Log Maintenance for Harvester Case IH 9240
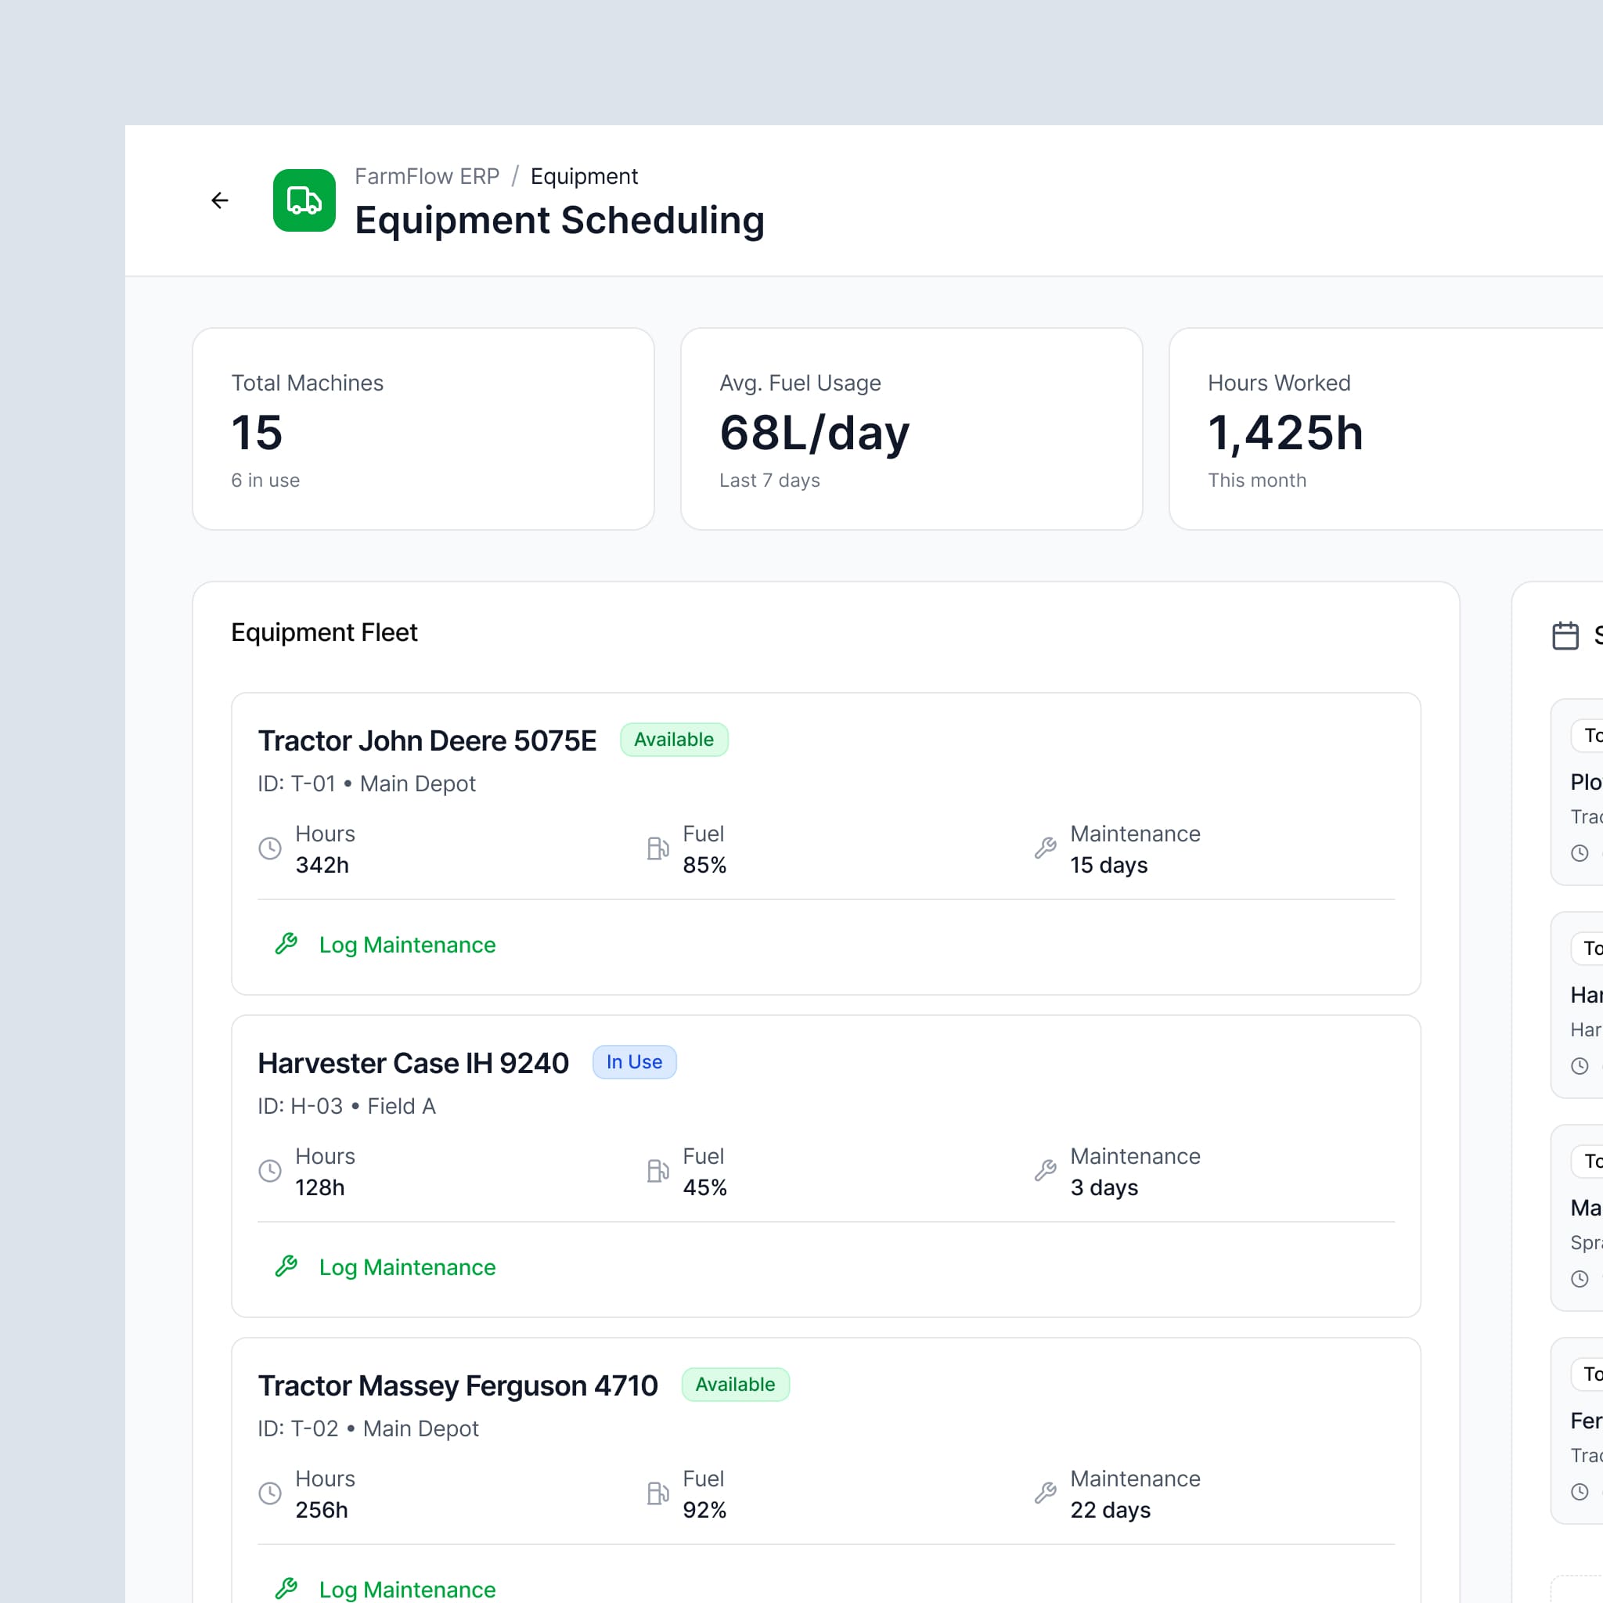 pyautogui.click(x=406, y=1267)
